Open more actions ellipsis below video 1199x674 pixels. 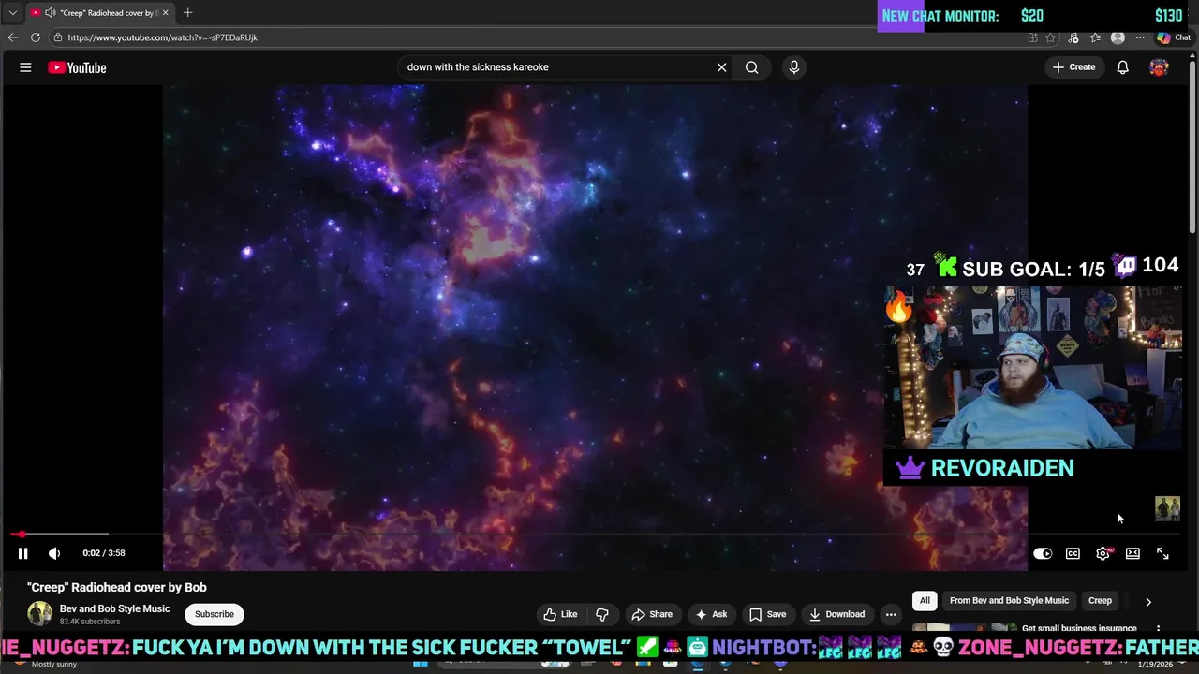(x=891, y=614)
